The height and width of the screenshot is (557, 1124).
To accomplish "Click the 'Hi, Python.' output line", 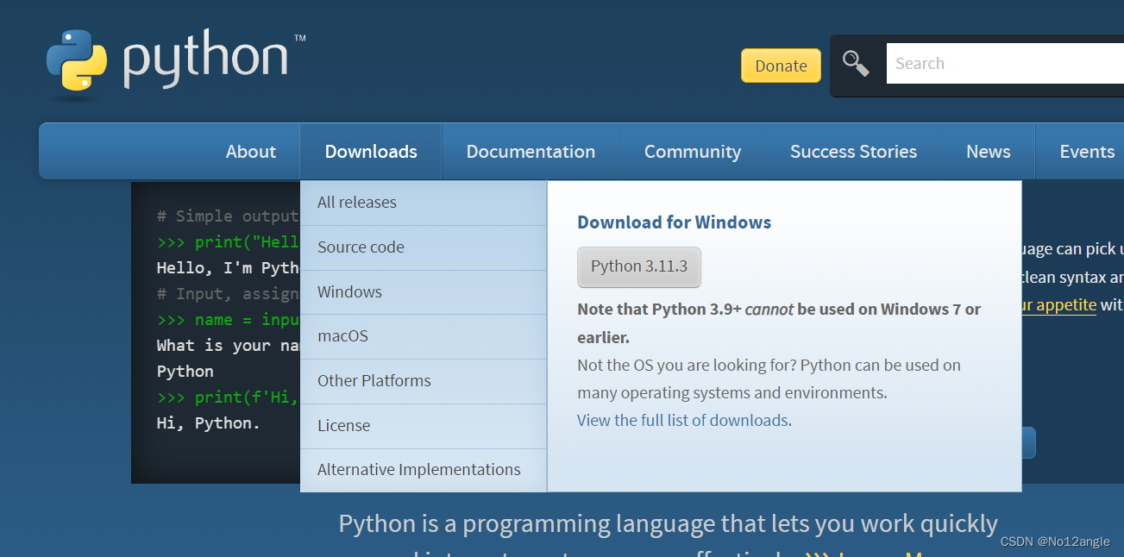I will click(208, 423).
